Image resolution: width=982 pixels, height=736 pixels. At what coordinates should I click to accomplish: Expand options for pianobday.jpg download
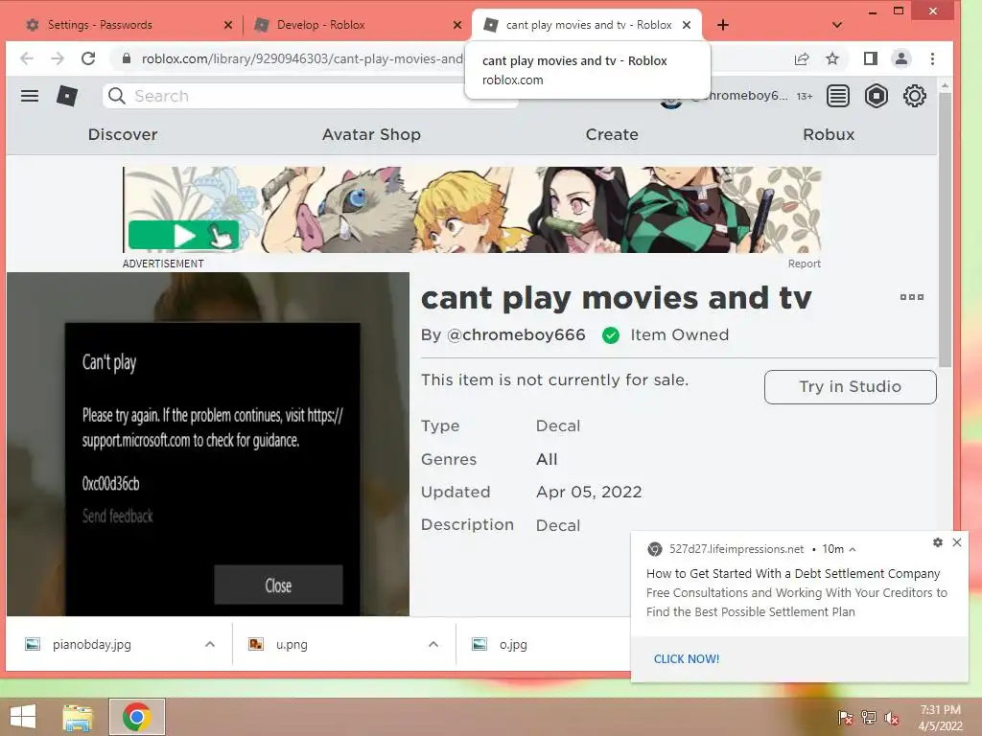tap(210, 644)
